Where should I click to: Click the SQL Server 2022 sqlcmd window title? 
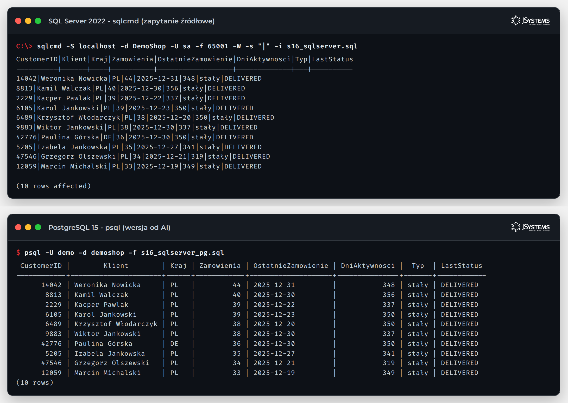pos(131,21)
